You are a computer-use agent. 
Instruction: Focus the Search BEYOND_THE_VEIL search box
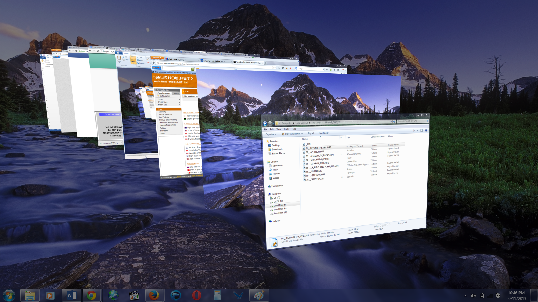point(413,121)
